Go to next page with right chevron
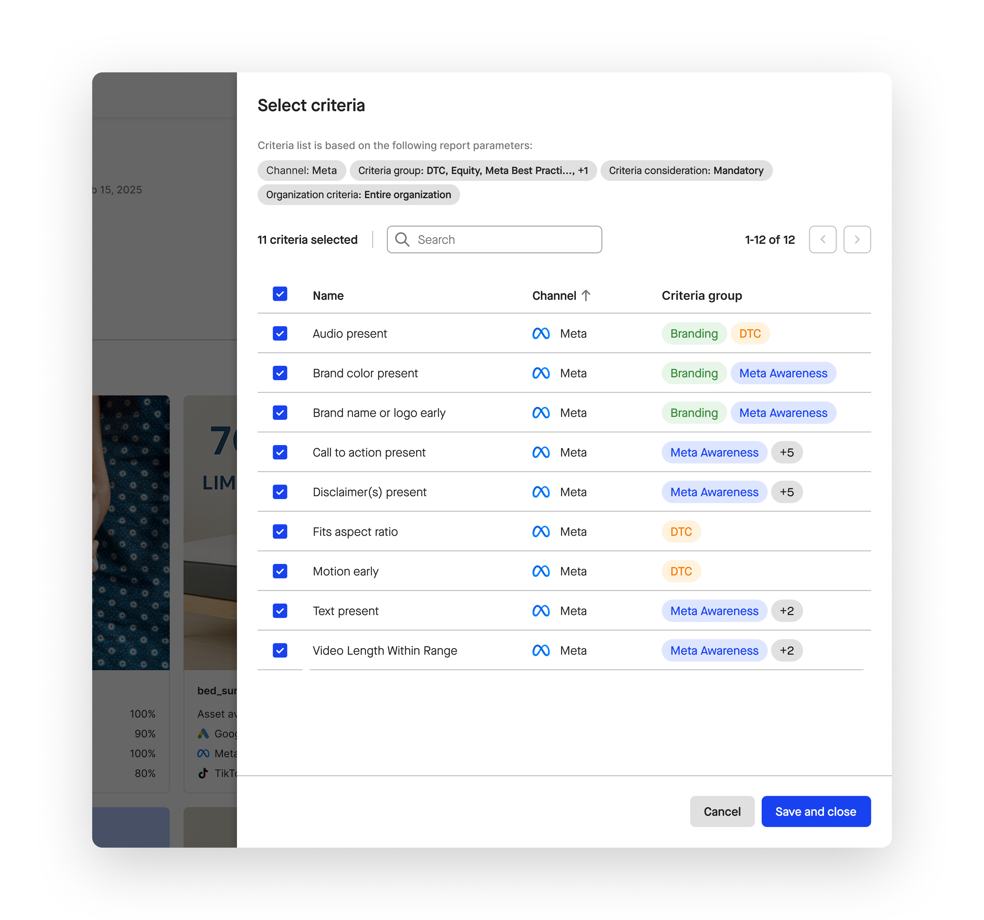Viewport: 984px width, 920px height. point(857,240)
